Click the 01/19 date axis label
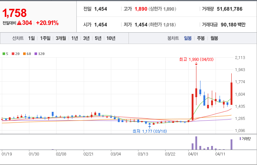257x165 pixels. click(x=6, y=154)
